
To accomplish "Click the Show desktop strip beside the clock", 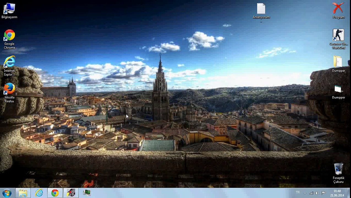I will [349, 193].
